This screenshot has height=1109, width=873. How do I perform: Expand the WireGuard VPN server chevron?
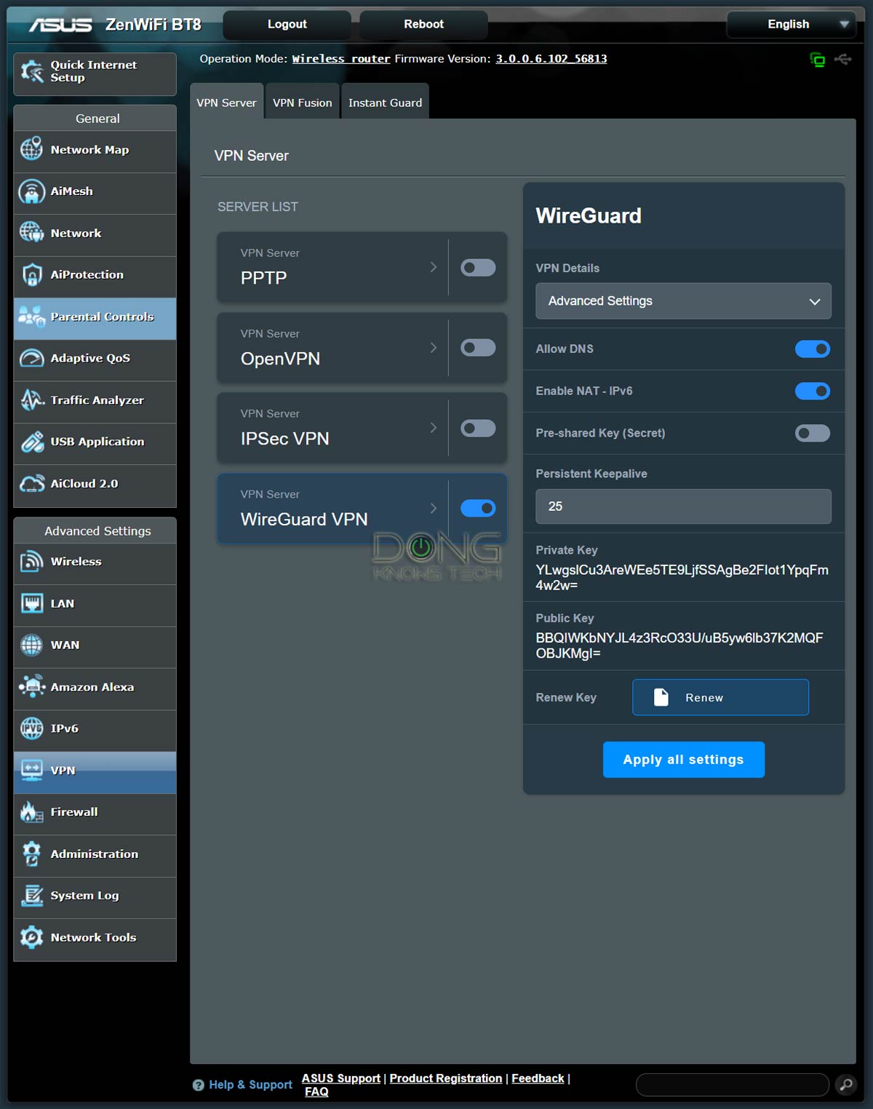click(x=434, y=508)
